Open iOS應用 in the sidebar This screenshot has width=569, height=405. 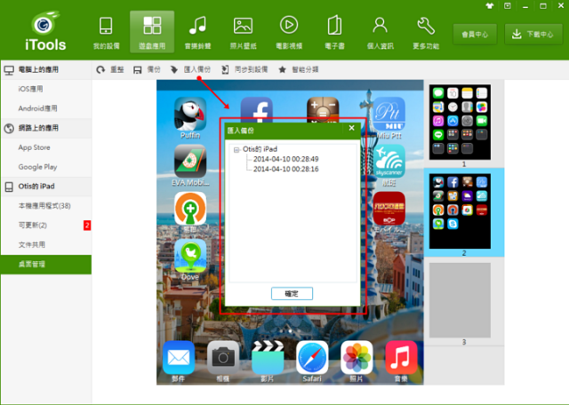pos(46,89)
